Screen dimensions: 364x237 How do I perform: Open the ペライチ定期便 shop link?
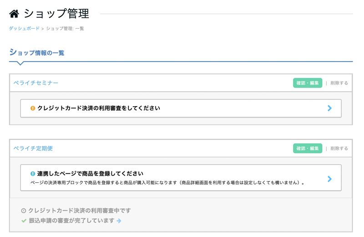33,149
